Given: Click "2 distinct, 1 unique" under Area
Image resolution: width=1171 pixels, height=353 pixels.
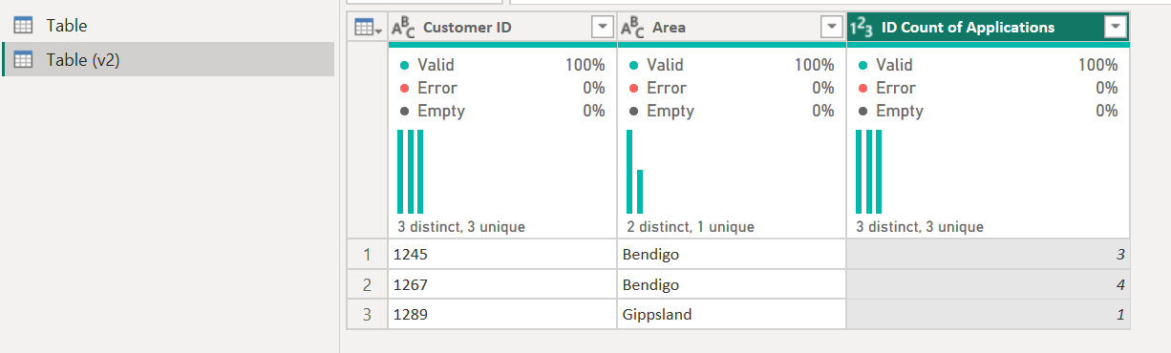Looking at the screenshot, I should coord(691,227).
